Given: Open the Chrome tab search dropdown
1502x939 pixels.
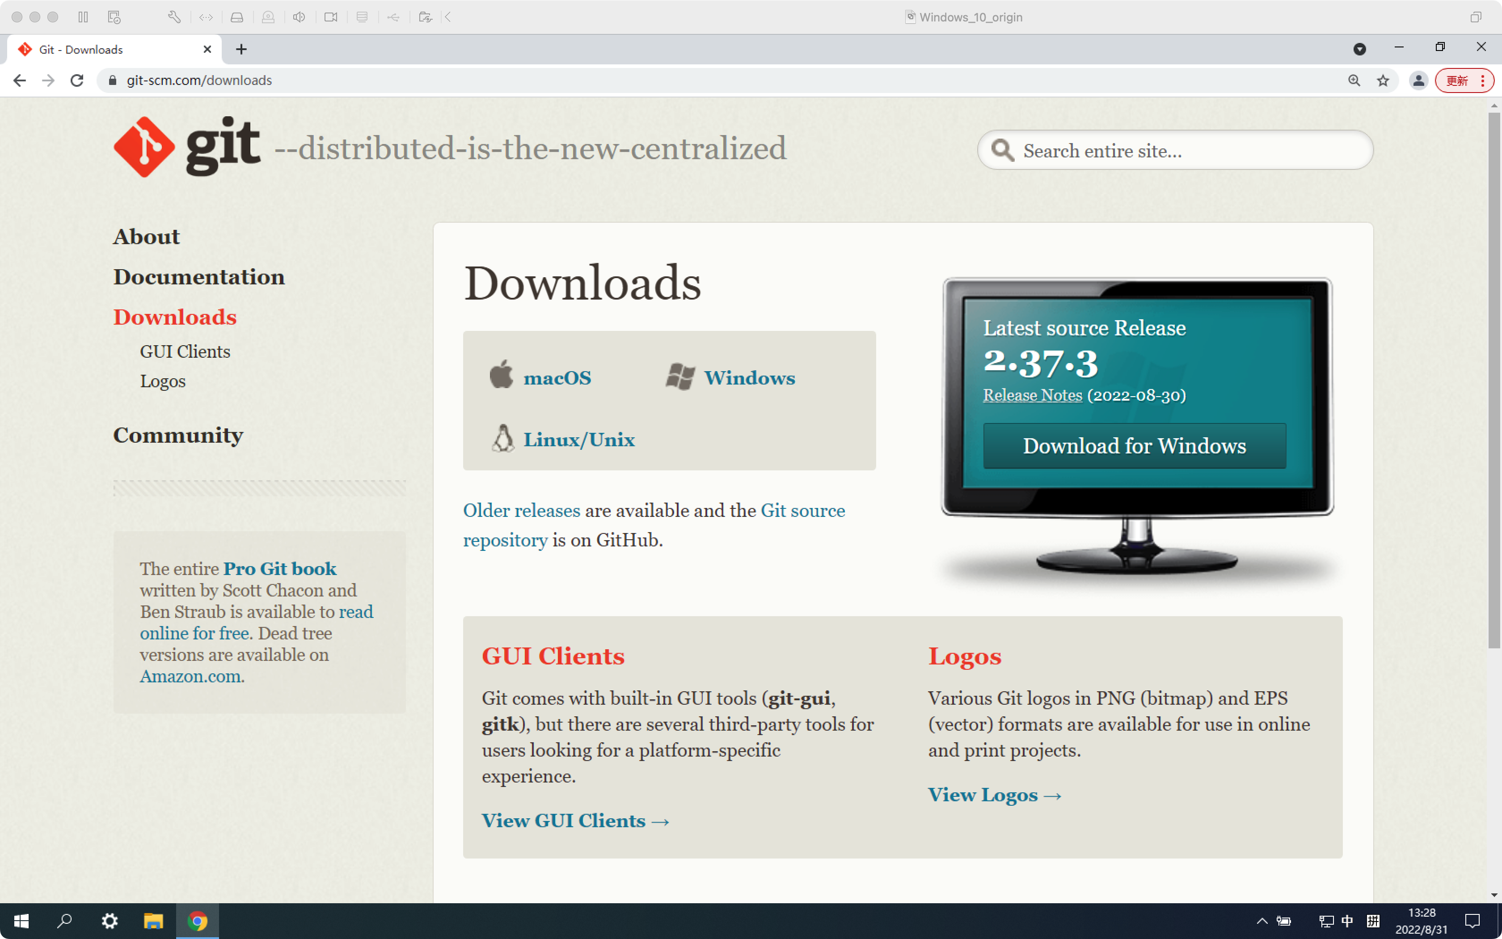Looking at the screenshot, I should coord(1359,49).
